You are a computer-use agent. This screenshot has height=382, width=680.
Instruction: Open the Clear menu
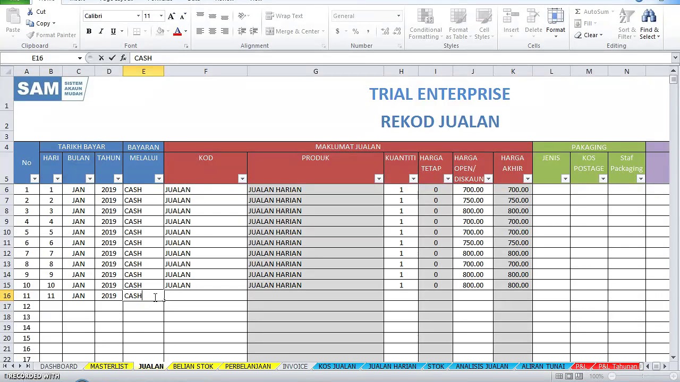589,35
